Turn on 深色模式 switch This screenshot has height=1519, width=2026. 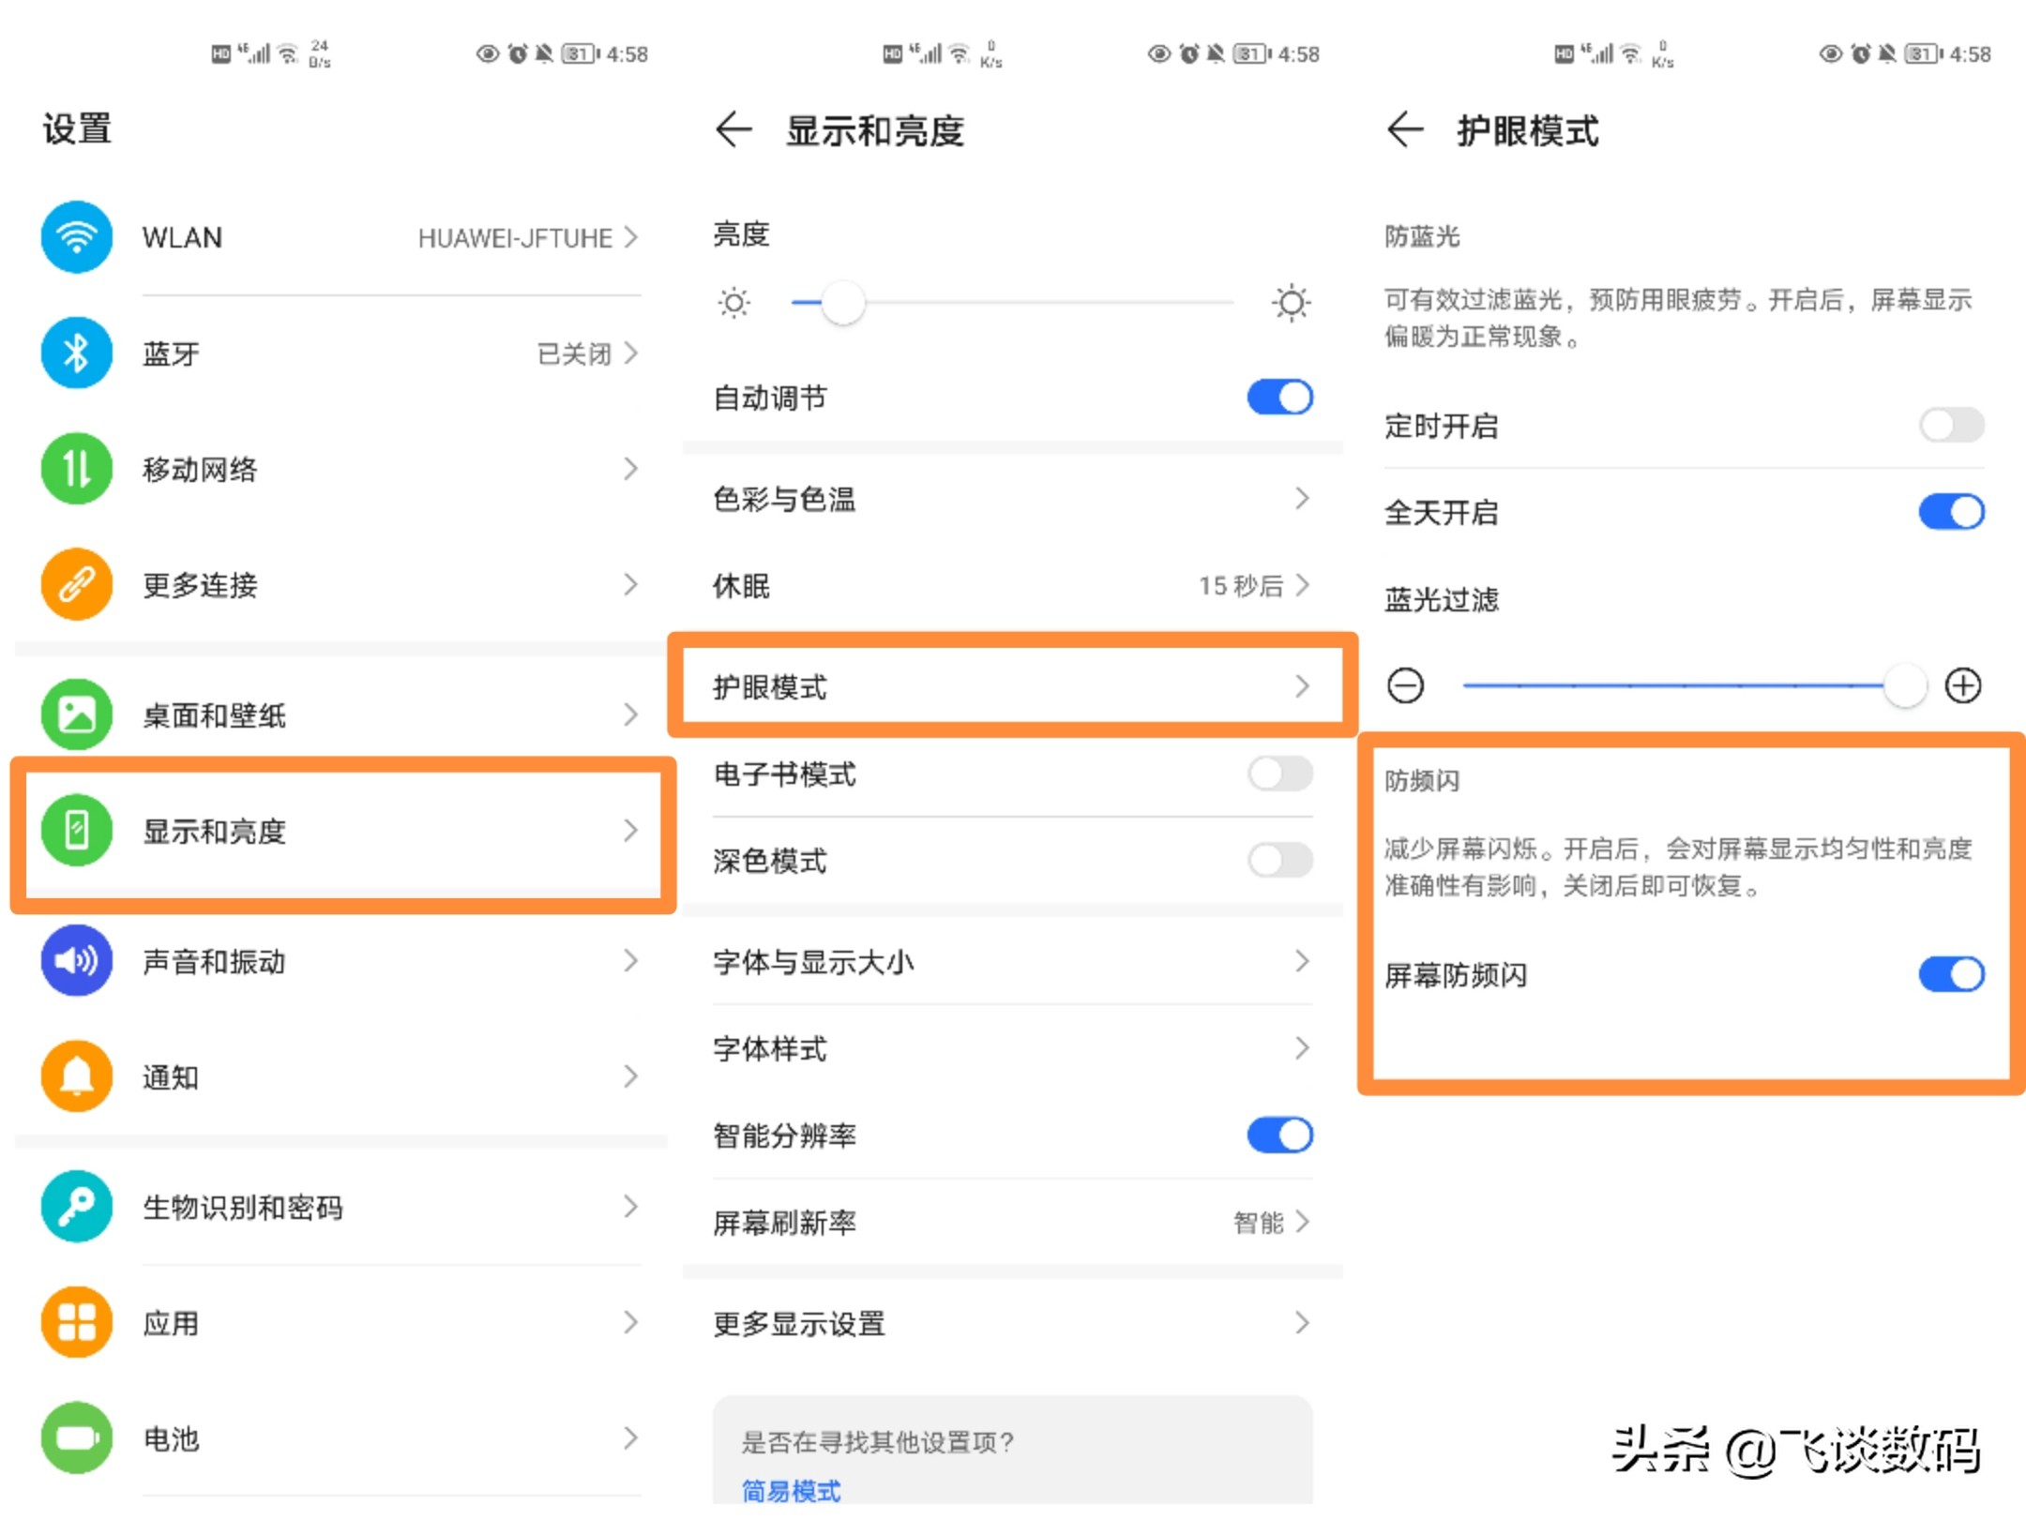tap(1278, 861)
